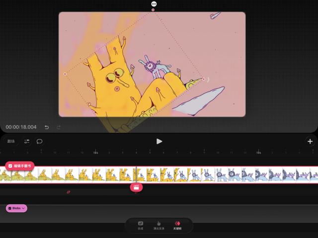Screen dimensions: 318x238
Task: Open the 剧场 (Theatre) button
Action: 11,141
